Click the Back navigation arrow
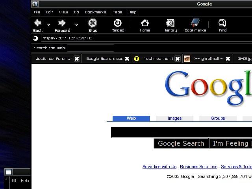252x189 pixels. tap(38, 23)
